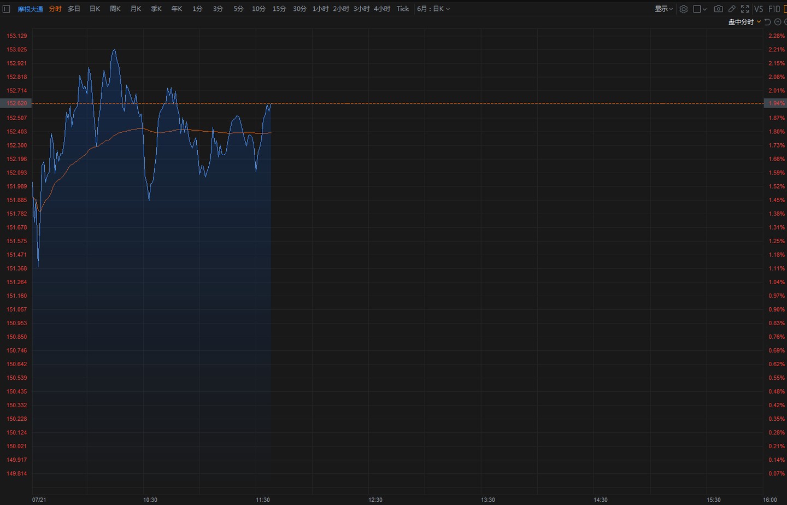787x505 pixels.
Task: Open the VS comparison tool
Action: coord(759,9)
